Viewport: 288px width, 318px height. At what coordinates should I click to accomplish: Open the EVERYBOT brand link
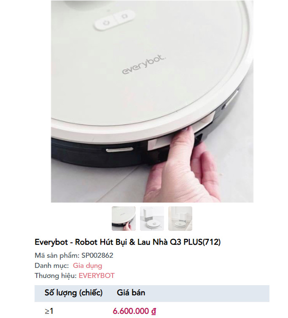click(x=97, y=275)
